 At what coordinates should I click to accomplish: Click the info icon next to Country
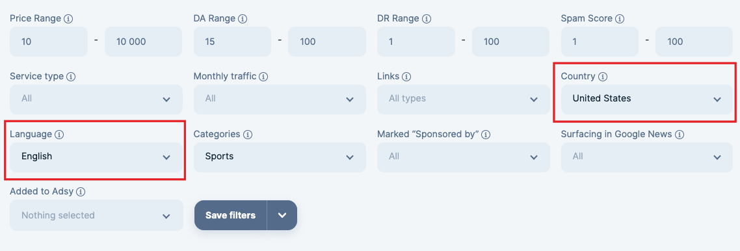click(603, 77)
